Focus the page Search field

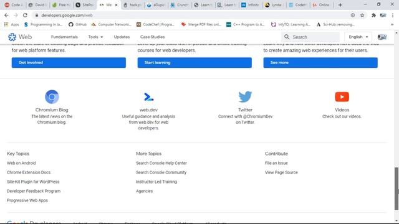[310, 37]
